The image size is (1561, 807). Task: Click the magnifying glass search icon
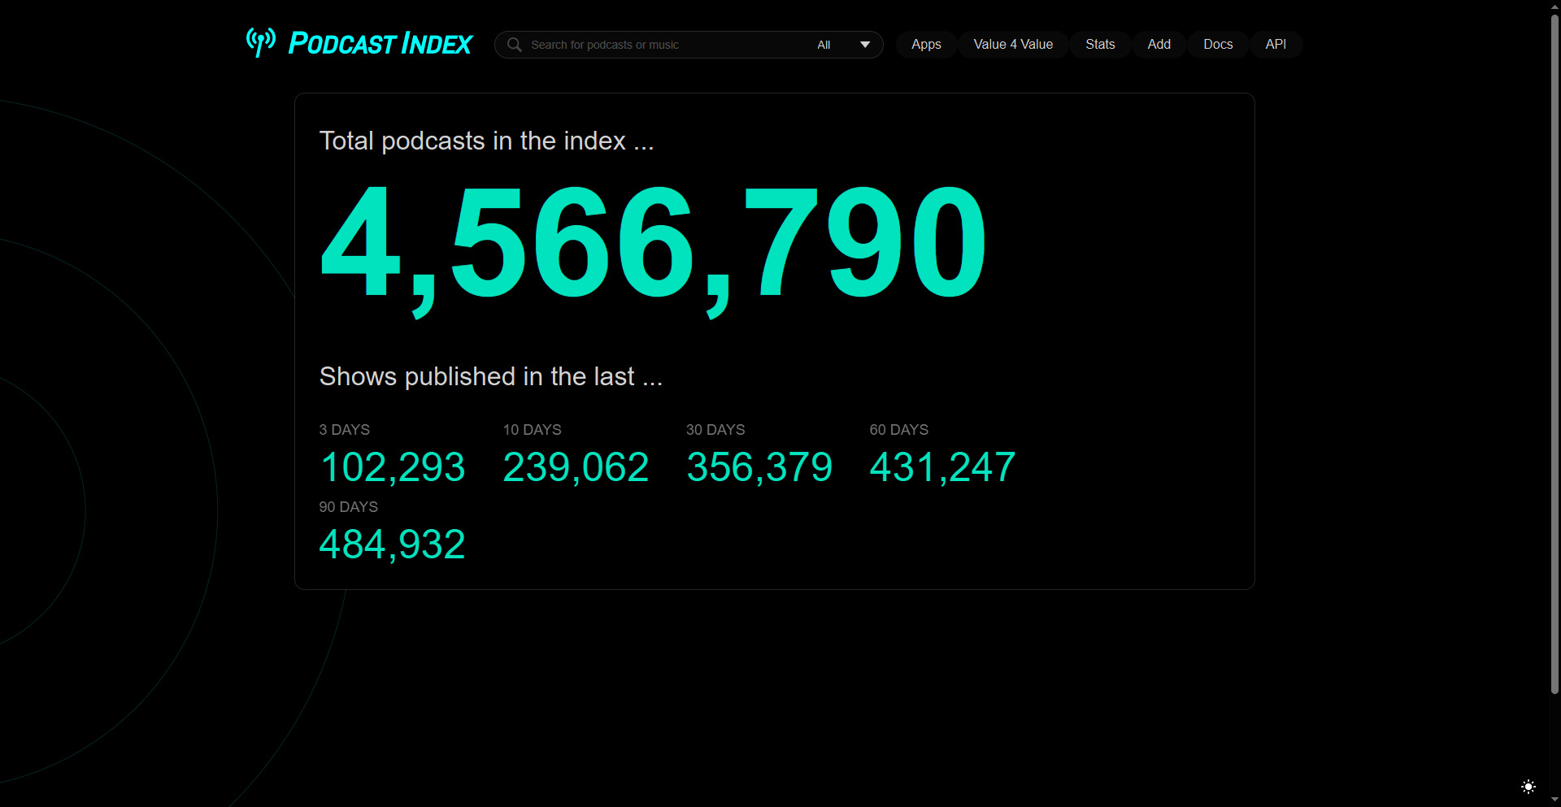pyautogui.click(x=514, y=45)
